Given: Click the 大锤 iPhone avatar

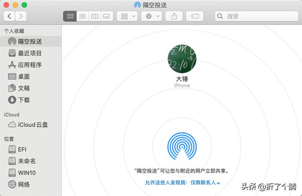Looking at the screenshot, I should (x=182, y=59).
